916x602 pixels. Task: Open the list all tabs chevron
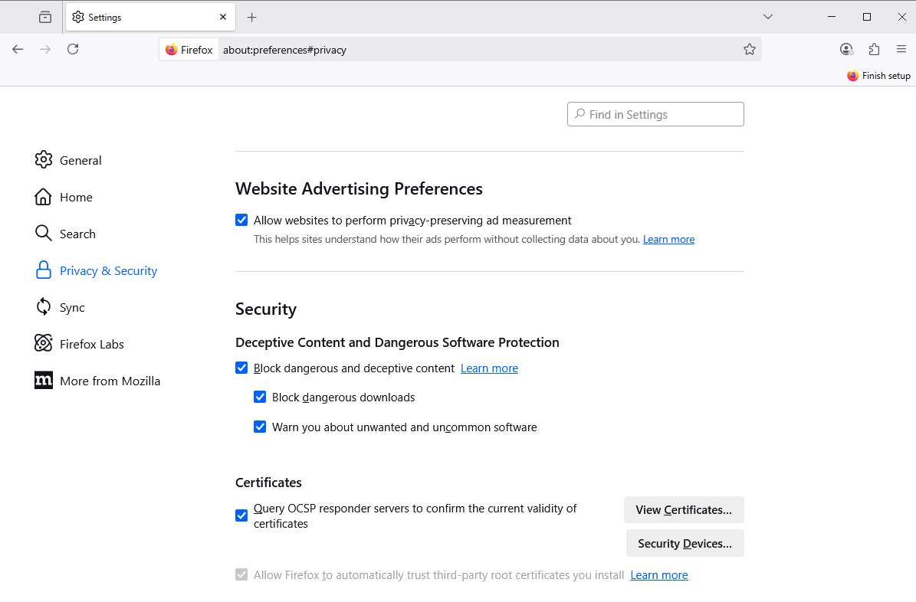tap(767, 16)
